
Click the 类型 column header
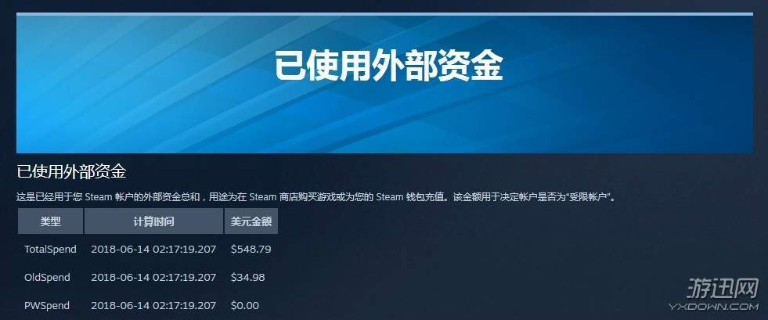pos(50,221)
